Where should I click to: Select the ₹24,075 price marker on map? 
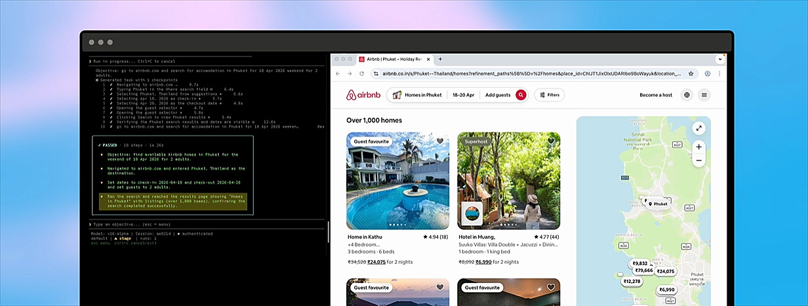(665, 271)
